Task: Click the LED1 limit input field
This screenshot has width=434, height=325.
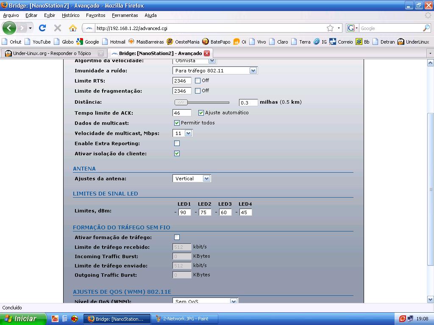Action: click(x=184, y=212)
